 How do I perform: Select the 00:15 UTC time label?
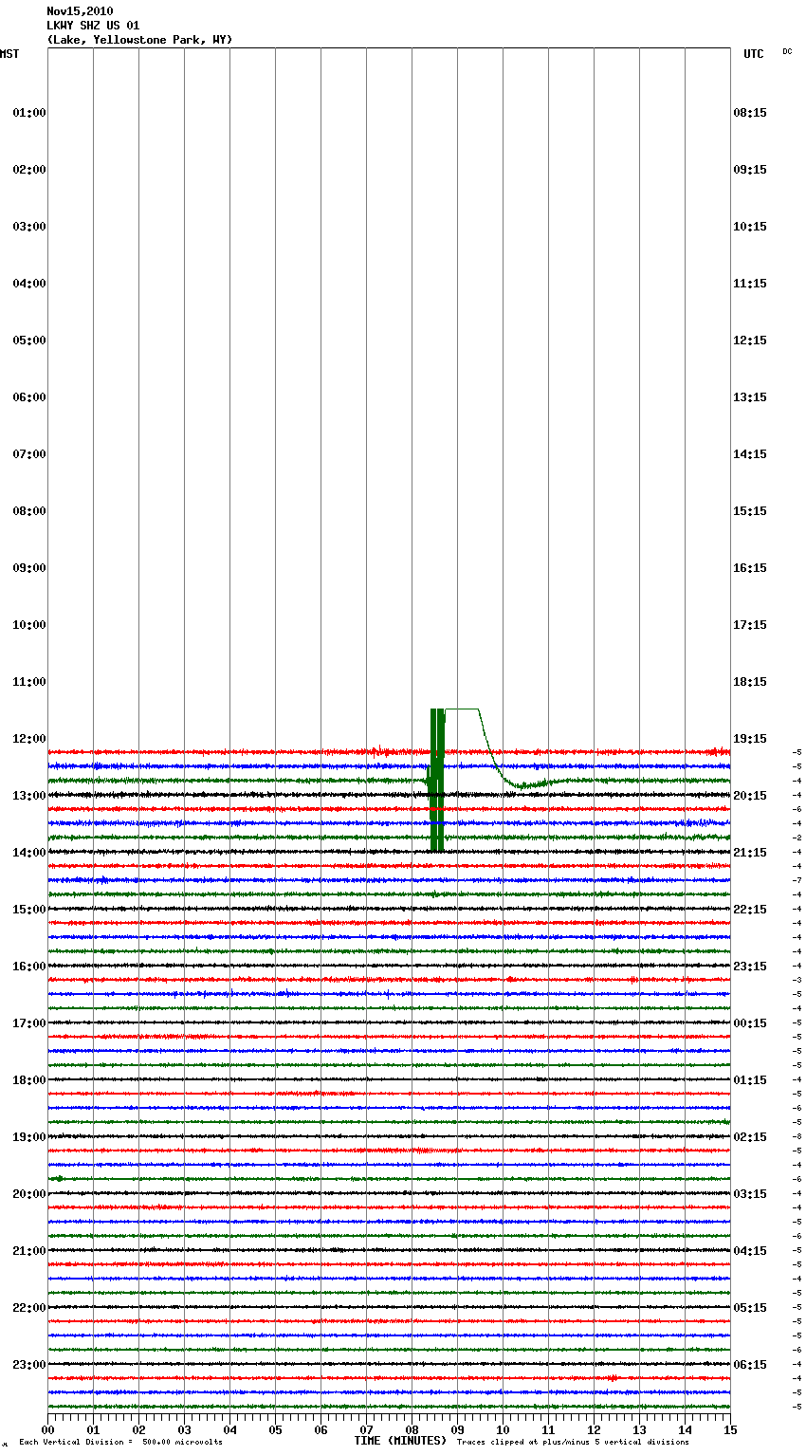(x=750, y=1023)
